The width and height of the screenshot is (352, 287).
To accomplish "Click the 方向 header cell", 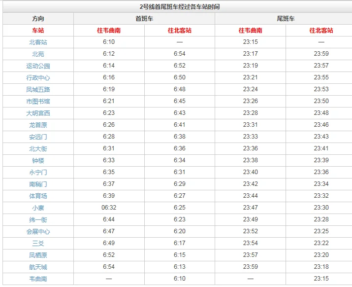I will point(38,18).
